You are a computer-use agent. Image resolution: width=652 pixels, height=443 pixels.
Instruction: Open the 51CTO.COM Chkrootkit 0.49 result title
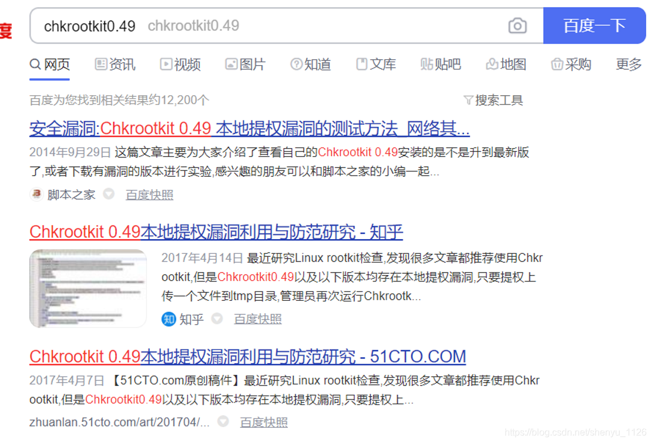coord(248,357)
